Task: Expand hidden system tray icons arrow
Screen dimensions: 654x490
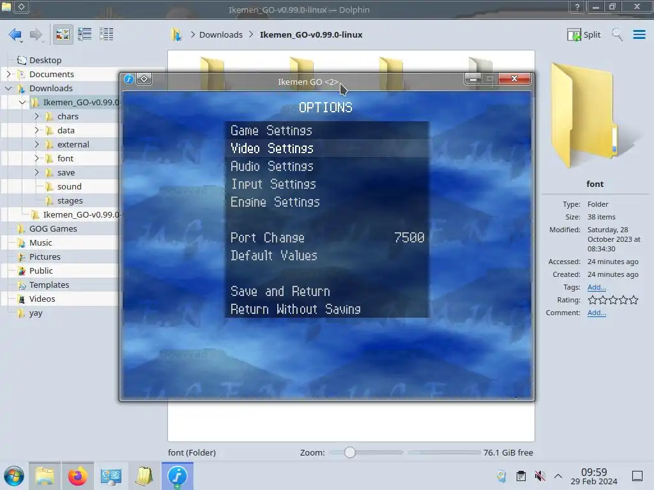Action: click(x=558, y=476)
